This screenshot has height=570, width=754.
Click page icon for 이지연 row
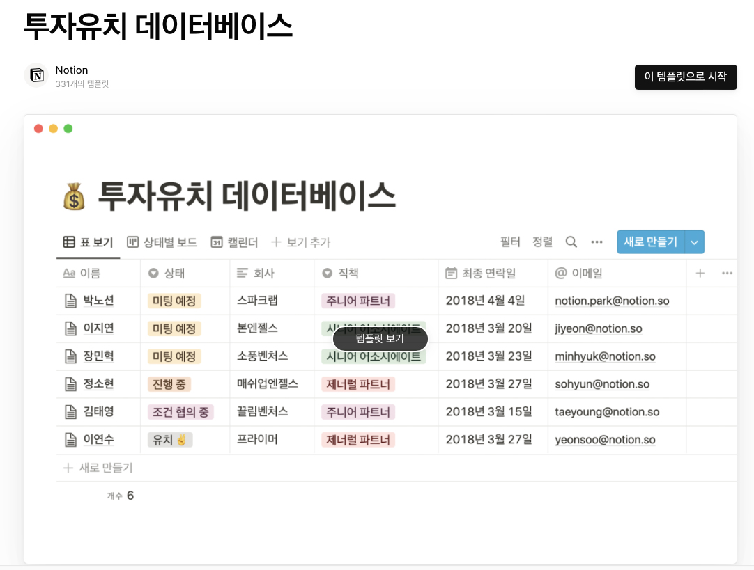pos(70,329)
